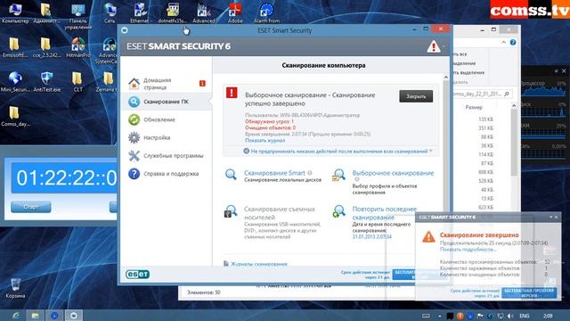The width and height of the screenshot is (570, 321).
Task: Click the Размер column header in Explorer
Action: (474, 107)
